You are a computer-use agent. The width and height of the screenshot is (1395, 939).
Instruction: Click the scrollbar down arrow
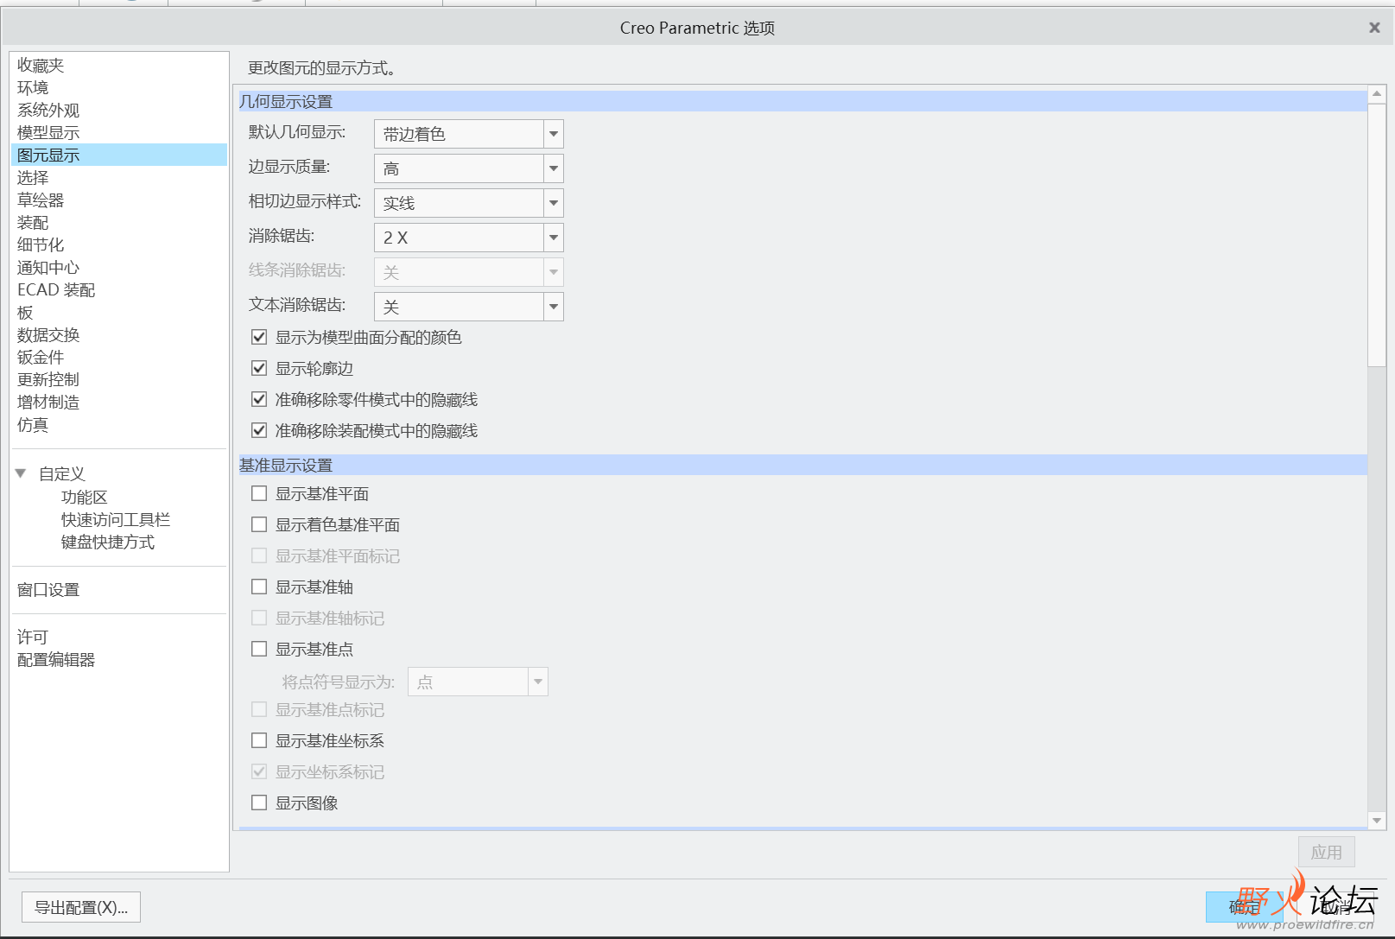[1377, 821]
